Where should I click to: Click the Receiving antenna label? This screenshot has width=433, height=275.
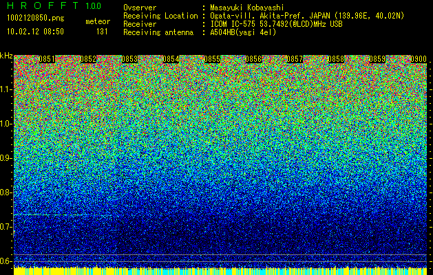[x=158, y=32]
